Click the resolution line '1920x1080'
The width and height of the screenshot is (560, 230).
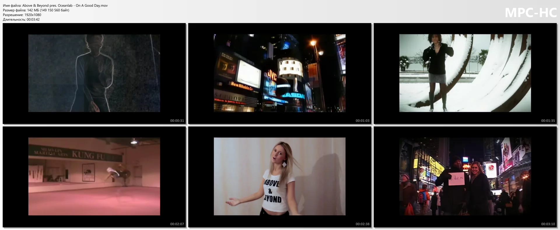(22, 15)
